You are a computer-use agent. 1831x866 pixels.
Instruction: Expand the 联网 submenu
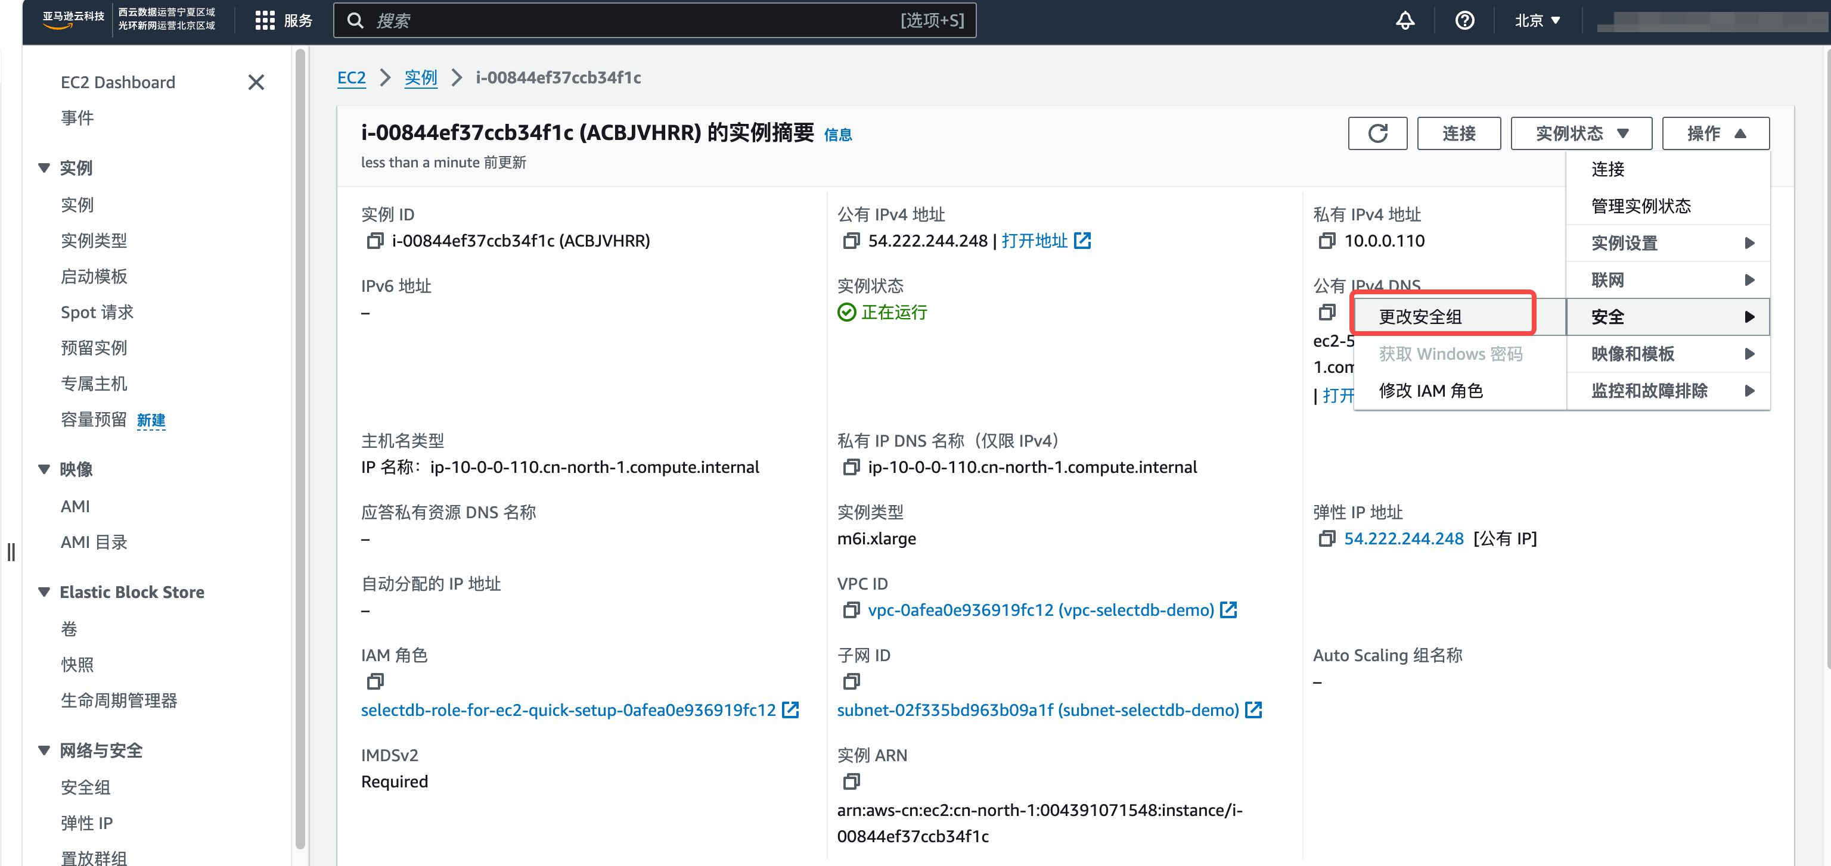(x=1668, y=280)
